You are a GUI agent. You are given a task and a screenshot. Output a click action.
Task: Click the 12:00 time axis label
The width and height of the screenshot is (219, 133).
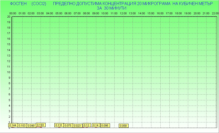pyautogui.click(x=123, y=13)
